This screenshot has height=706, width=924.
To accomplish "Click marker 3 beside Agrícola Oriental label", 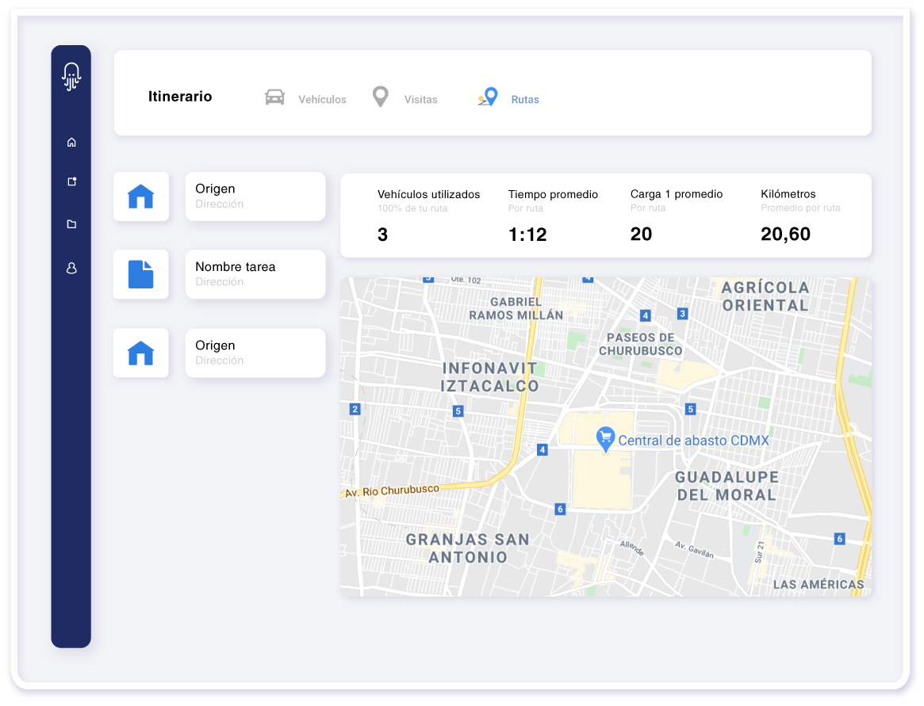I will click(682, 313).
